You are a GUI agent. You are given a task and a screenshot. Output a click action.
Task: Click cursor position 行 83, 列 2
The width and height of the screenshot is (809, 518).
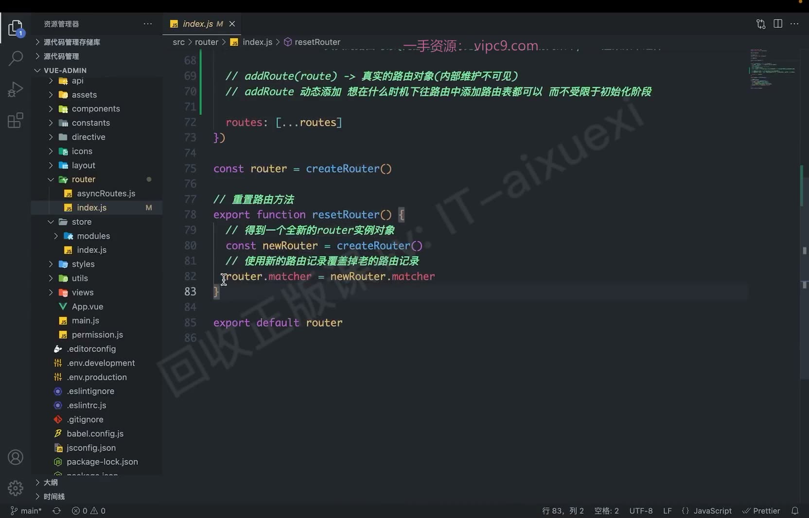click(563, 511)
